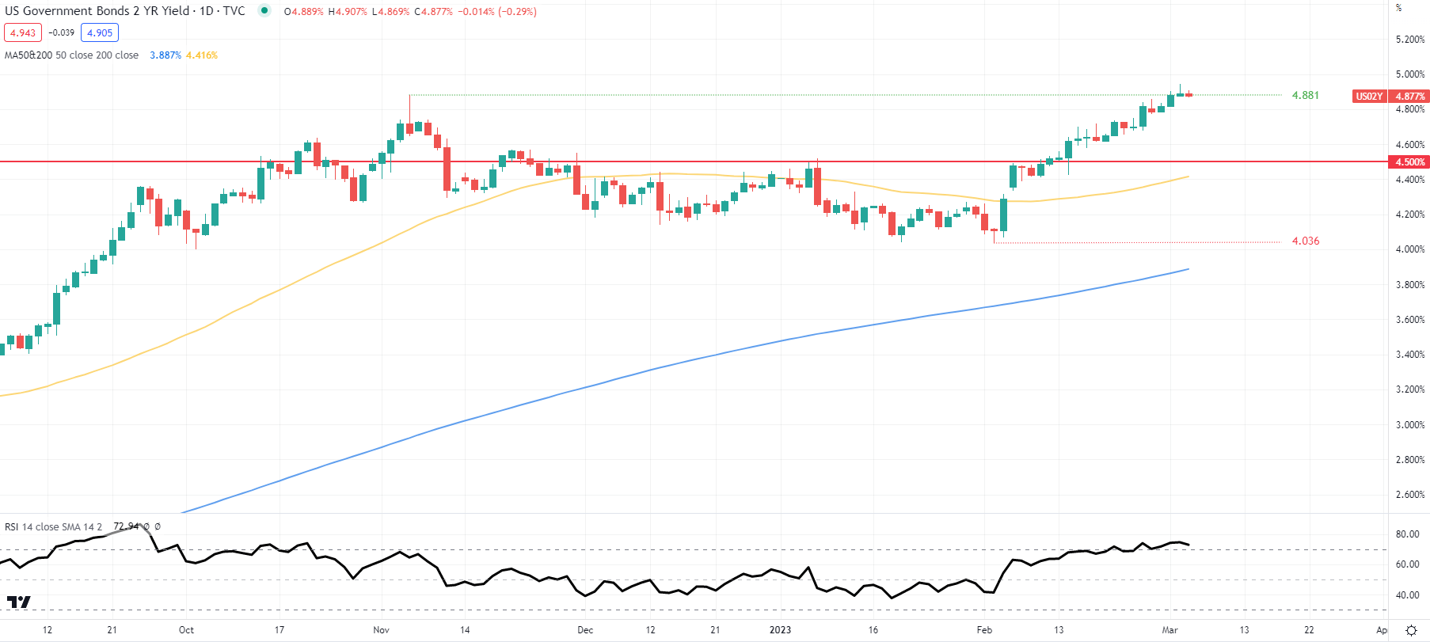Click the Nov label on time axis
Image resolution: width=1430 pixels, height=642 pixels.
click(x=381, y=630)
